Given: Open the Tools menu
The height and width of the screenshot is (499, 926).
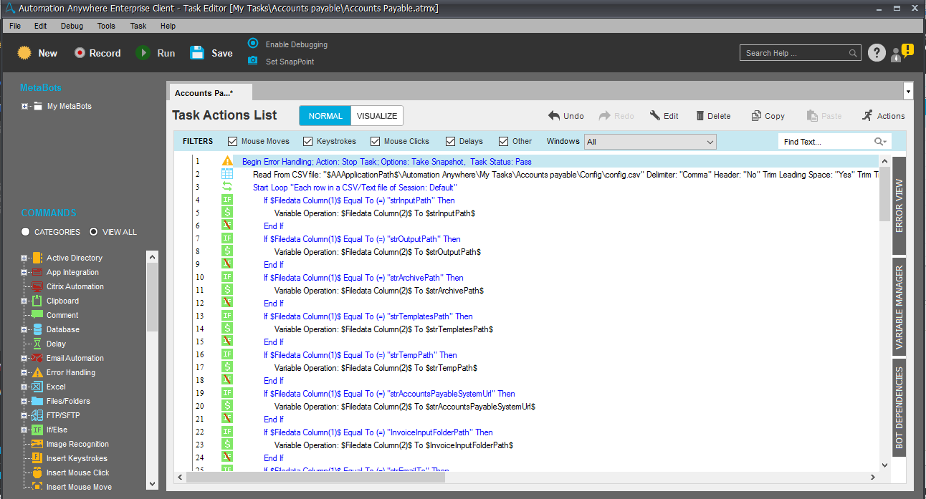Looking at the screenshot, I should point(106,26).
